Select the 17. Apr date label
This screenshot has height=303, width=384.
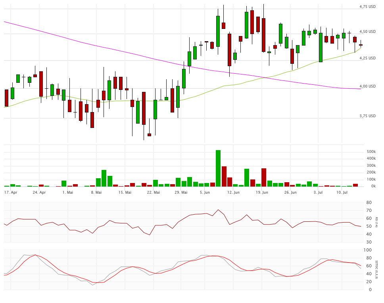11,192
